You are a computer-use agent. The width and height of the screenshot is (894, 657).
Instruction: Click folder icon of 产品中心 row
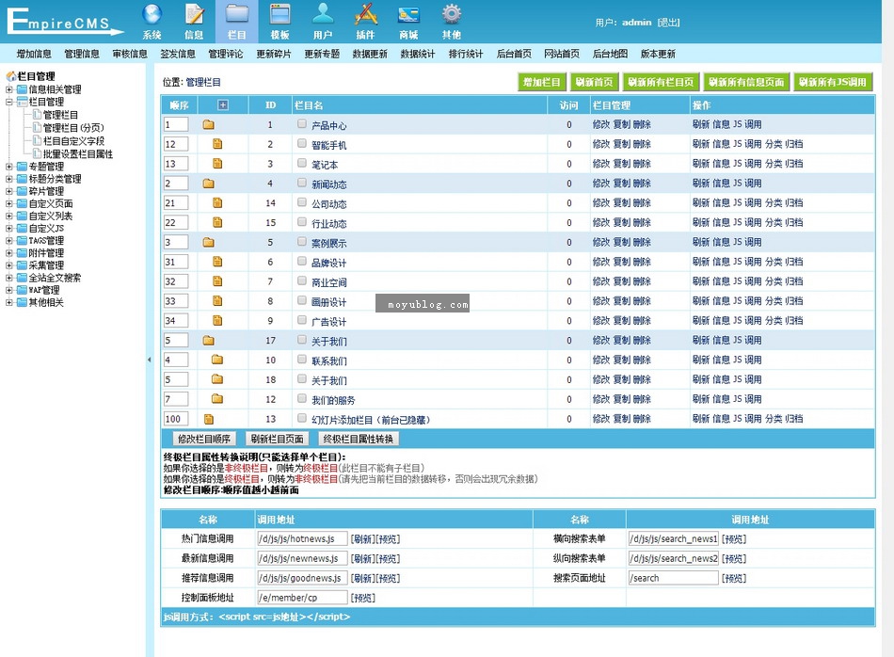click(209, 124)
